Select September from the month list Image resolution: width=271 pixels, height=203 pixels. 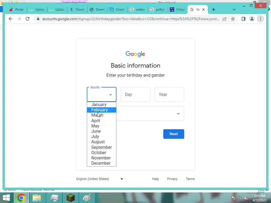click(x=102, y=147)
